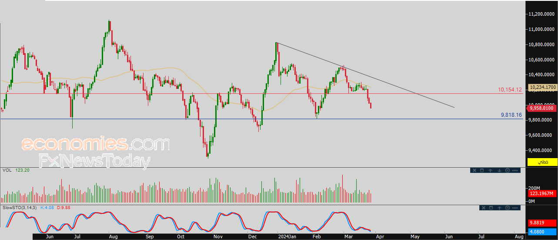Click the VOL value 123.20
This screenshot has width=558, height=240.
point(22,170)
